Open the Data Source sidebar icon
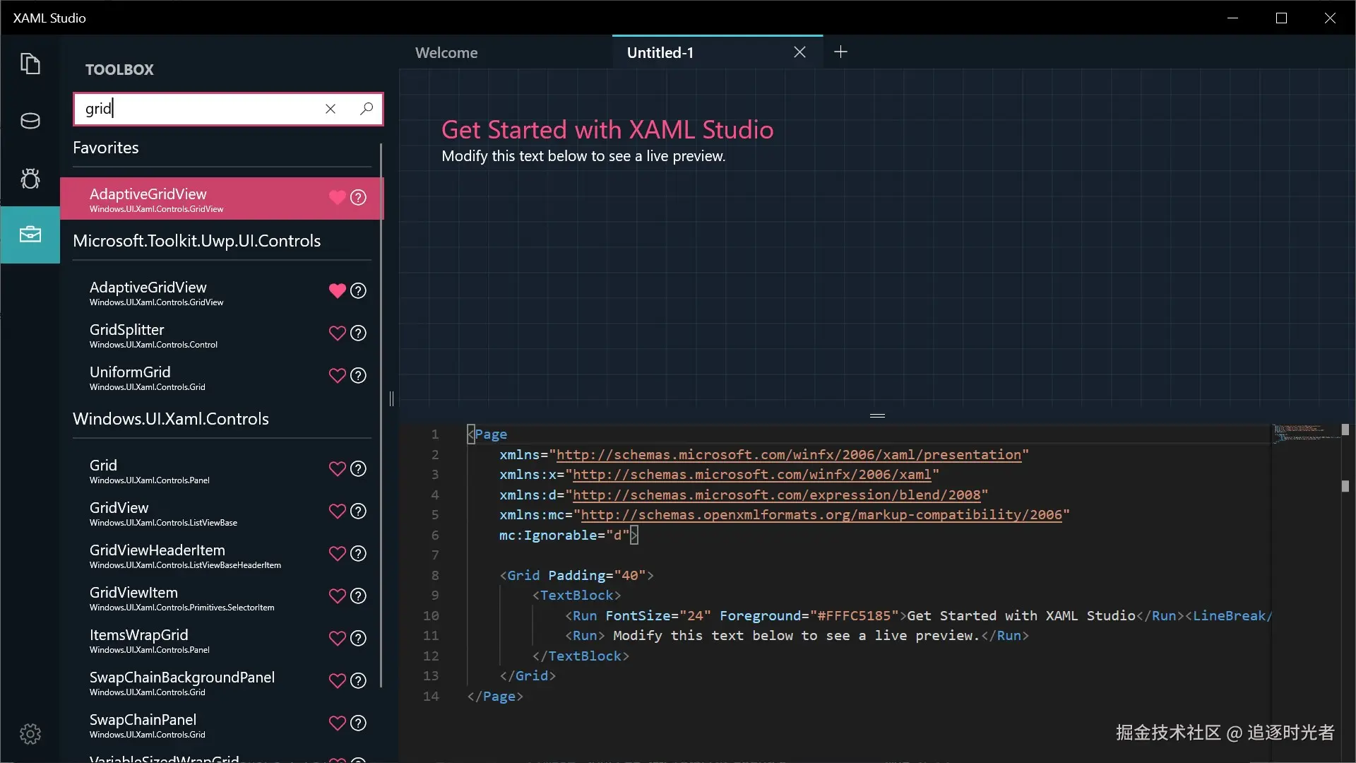Image resolution: width=1356 pixels, height=763 pixels. 30,121
